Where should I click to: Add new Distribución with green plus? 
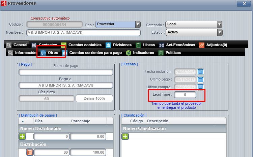tap(22, 136)
